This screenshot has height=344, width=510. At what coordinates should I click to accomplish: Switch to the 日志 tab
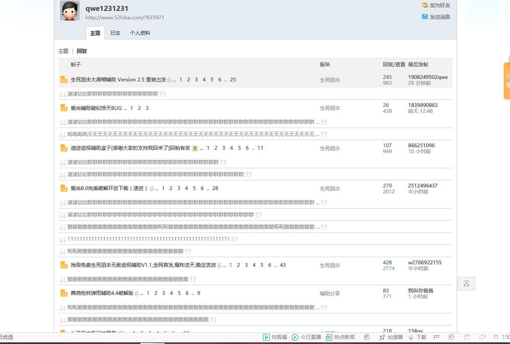(115, 33)
